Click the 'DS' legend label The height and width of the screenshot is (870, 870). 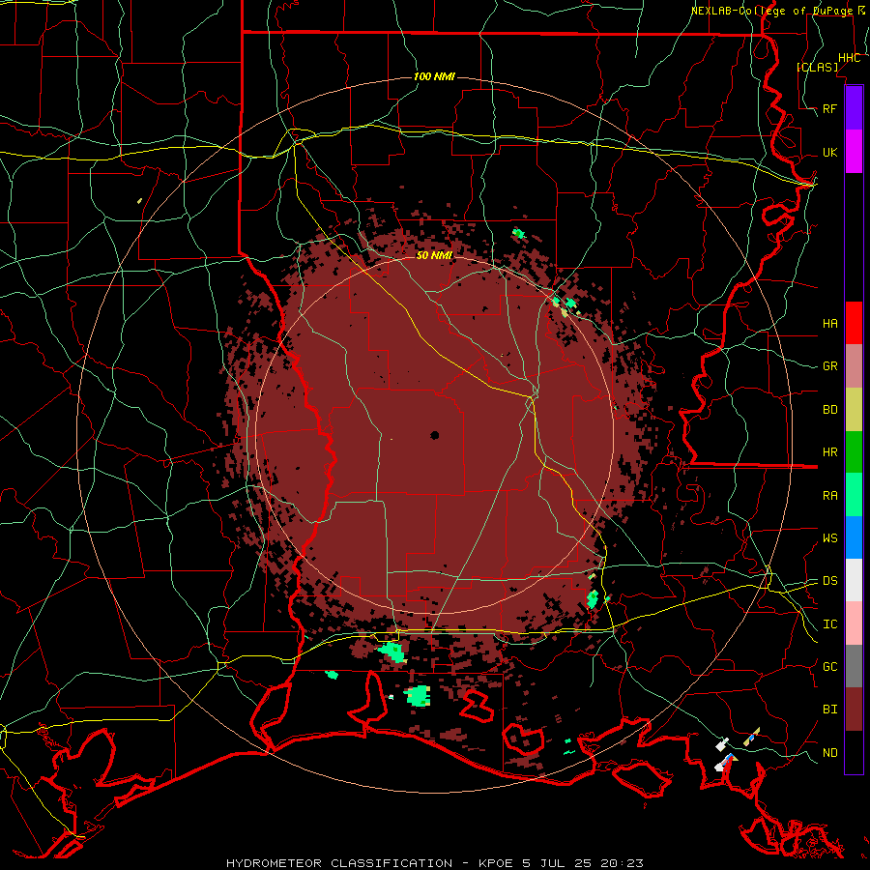pyautogui.click(x=829, y=580)
